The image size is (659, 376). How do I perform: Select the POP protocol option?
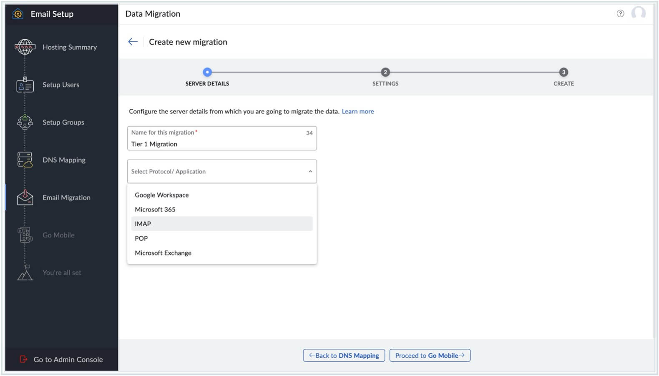click(141, 238)
